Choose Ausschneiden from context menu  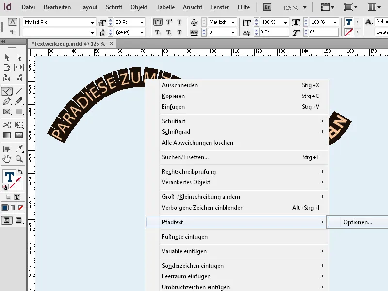pyautogui.click(x=238, y=85)
